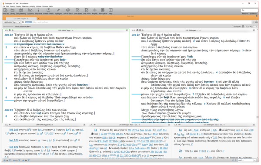Click the notes icon beside Add Parallel

point(243,27)
